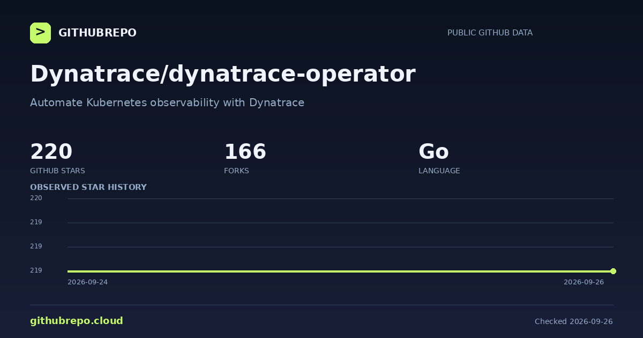Click the 220 y-axis label

click(x=36, y=198)
